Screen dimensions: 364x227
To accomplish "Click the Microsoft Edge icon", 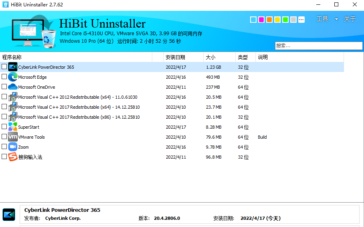I will point(13,77).
